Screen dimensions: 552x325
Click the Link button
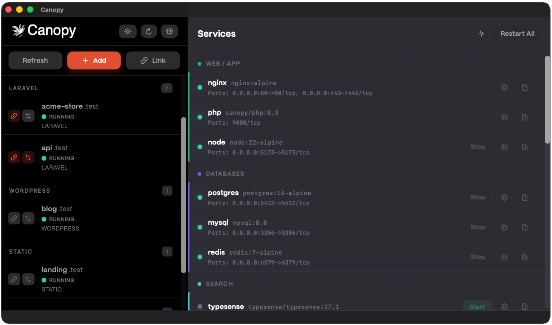point(153,60)
